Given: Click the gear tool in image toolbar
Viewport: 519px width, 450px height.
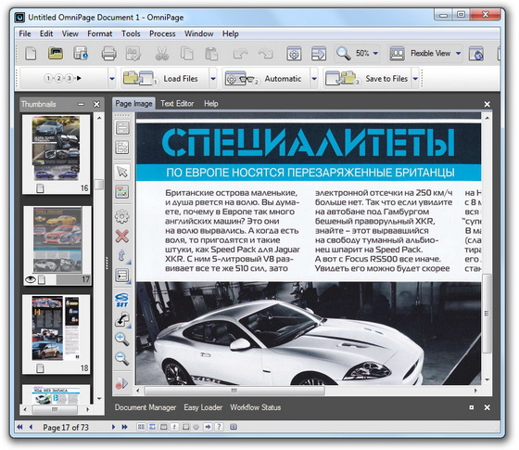Looking at the screenshot, I should [122, 217].
